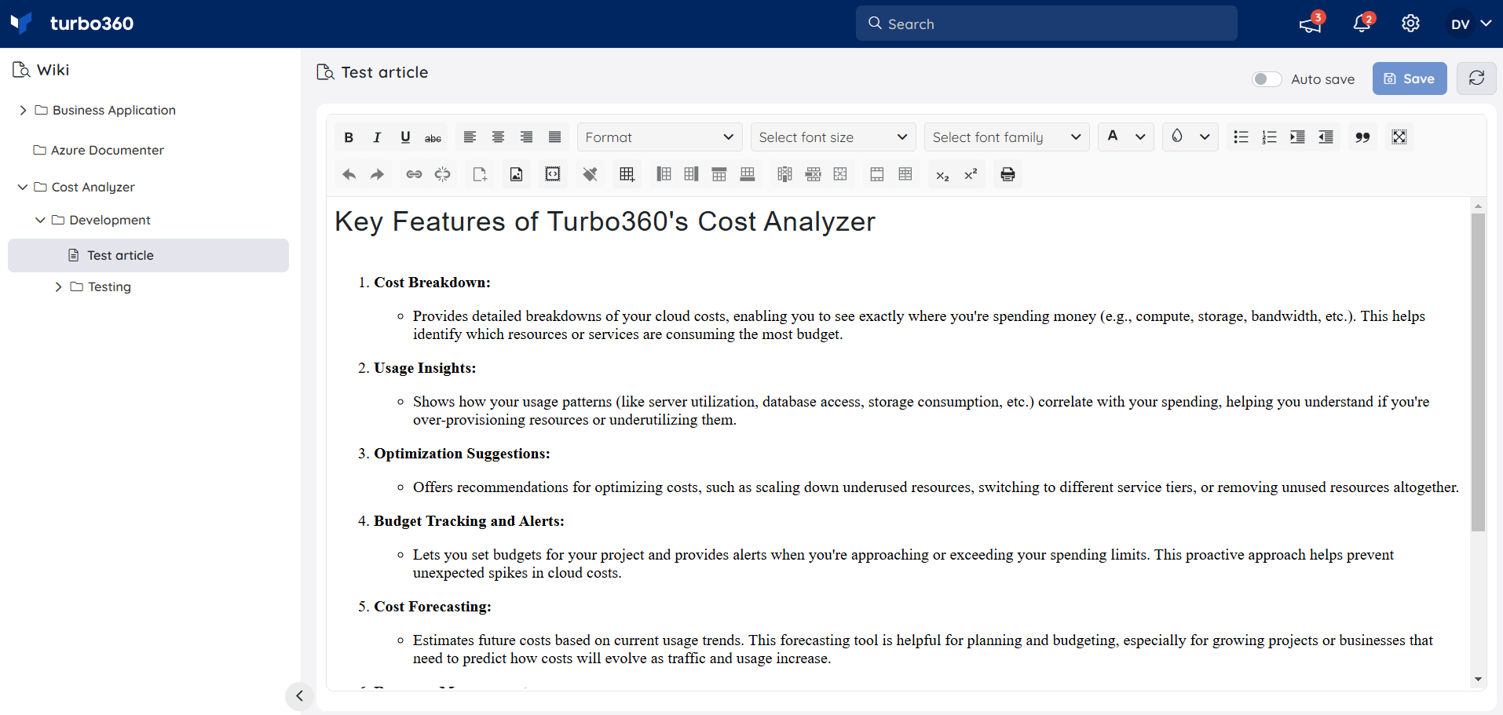Click the editor vertical scrollbar thumb
The image size is (1503, 715).
point(1478,372)
